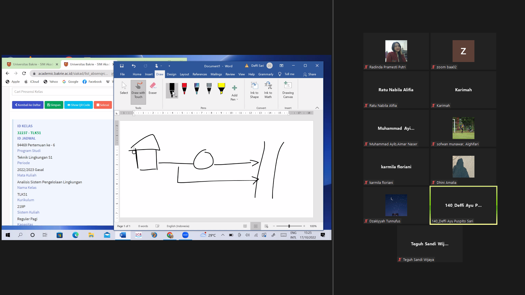Choose the Select cursor tool

[124, 88]
